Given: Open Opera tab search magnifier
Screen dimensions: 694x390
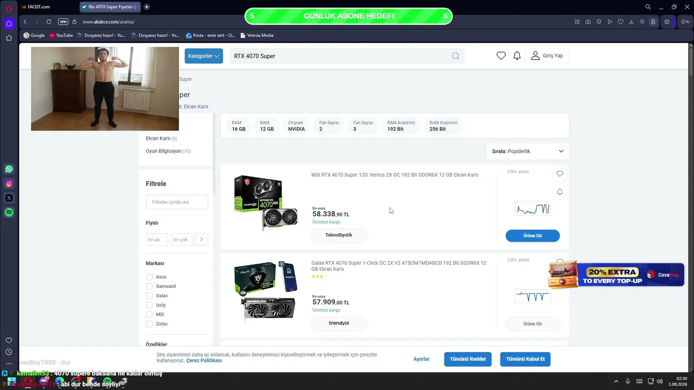Looking at the screenshot, I should point(648,7).
